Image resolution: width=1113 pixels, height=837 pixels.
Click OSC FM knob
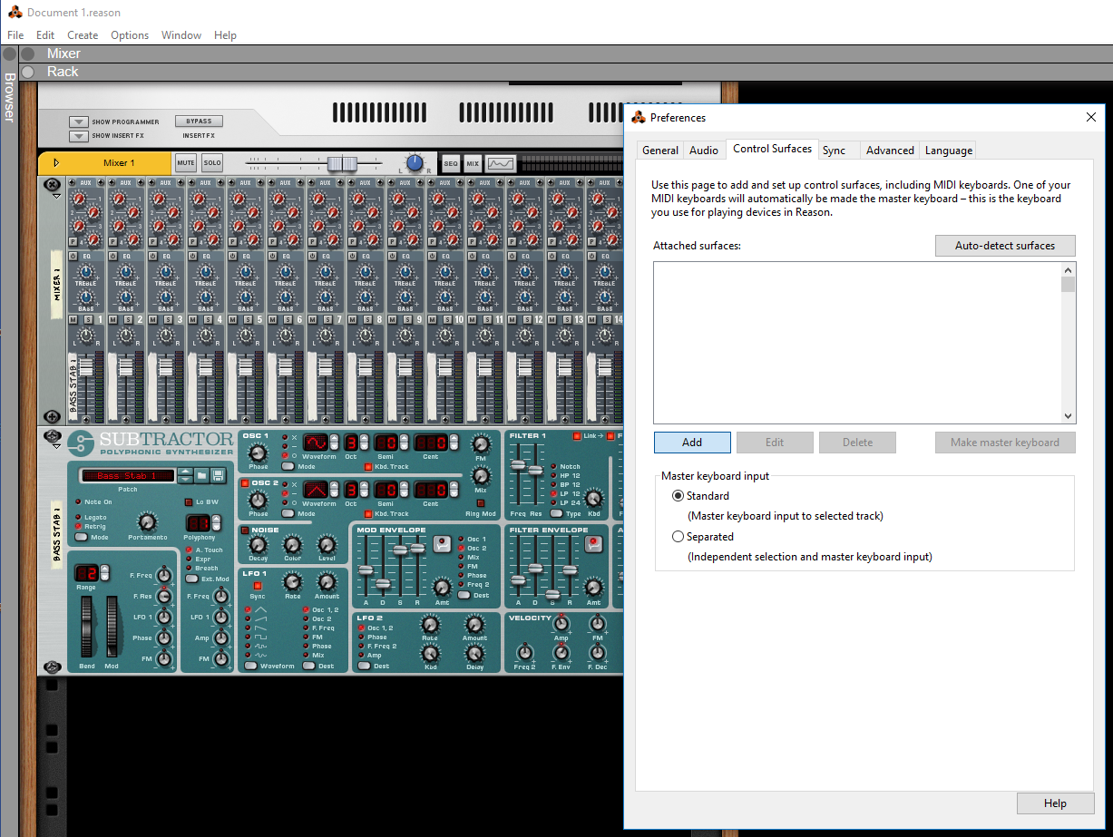482,443
